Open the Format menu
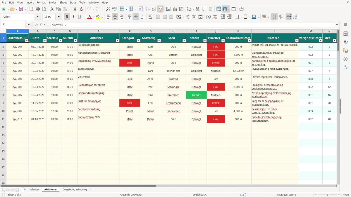The width and height of the screenshot is (351, 197). pyautogui.click(x=41, y=2)
